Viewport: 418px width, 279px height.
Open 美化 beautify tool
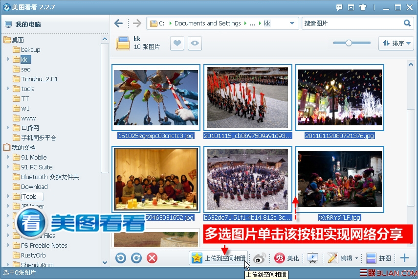click(x=286, y=258)
